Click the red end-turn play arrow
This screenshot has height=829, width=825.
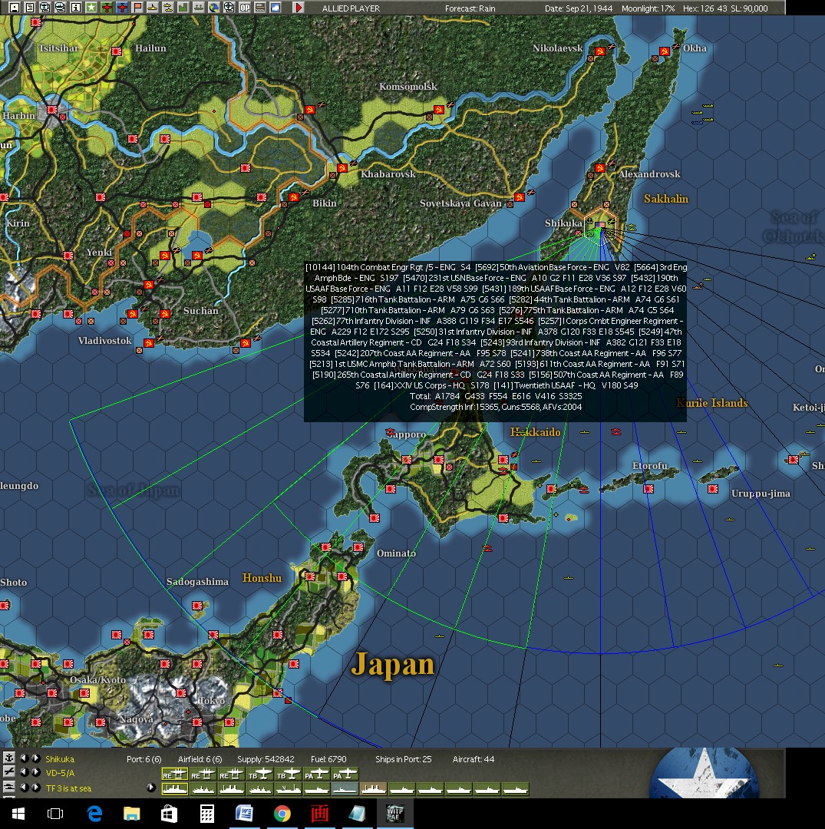pyautogui.click(x=299, y=8)
